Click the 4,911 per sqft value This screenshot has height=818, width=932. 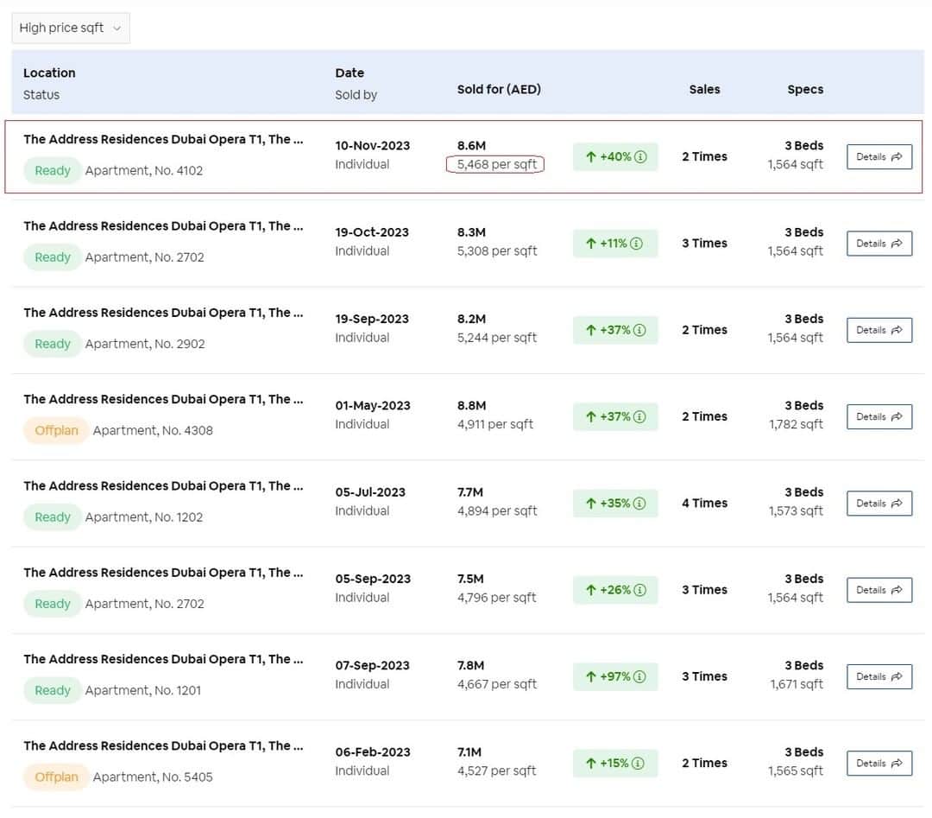click(x=495, y=424)
